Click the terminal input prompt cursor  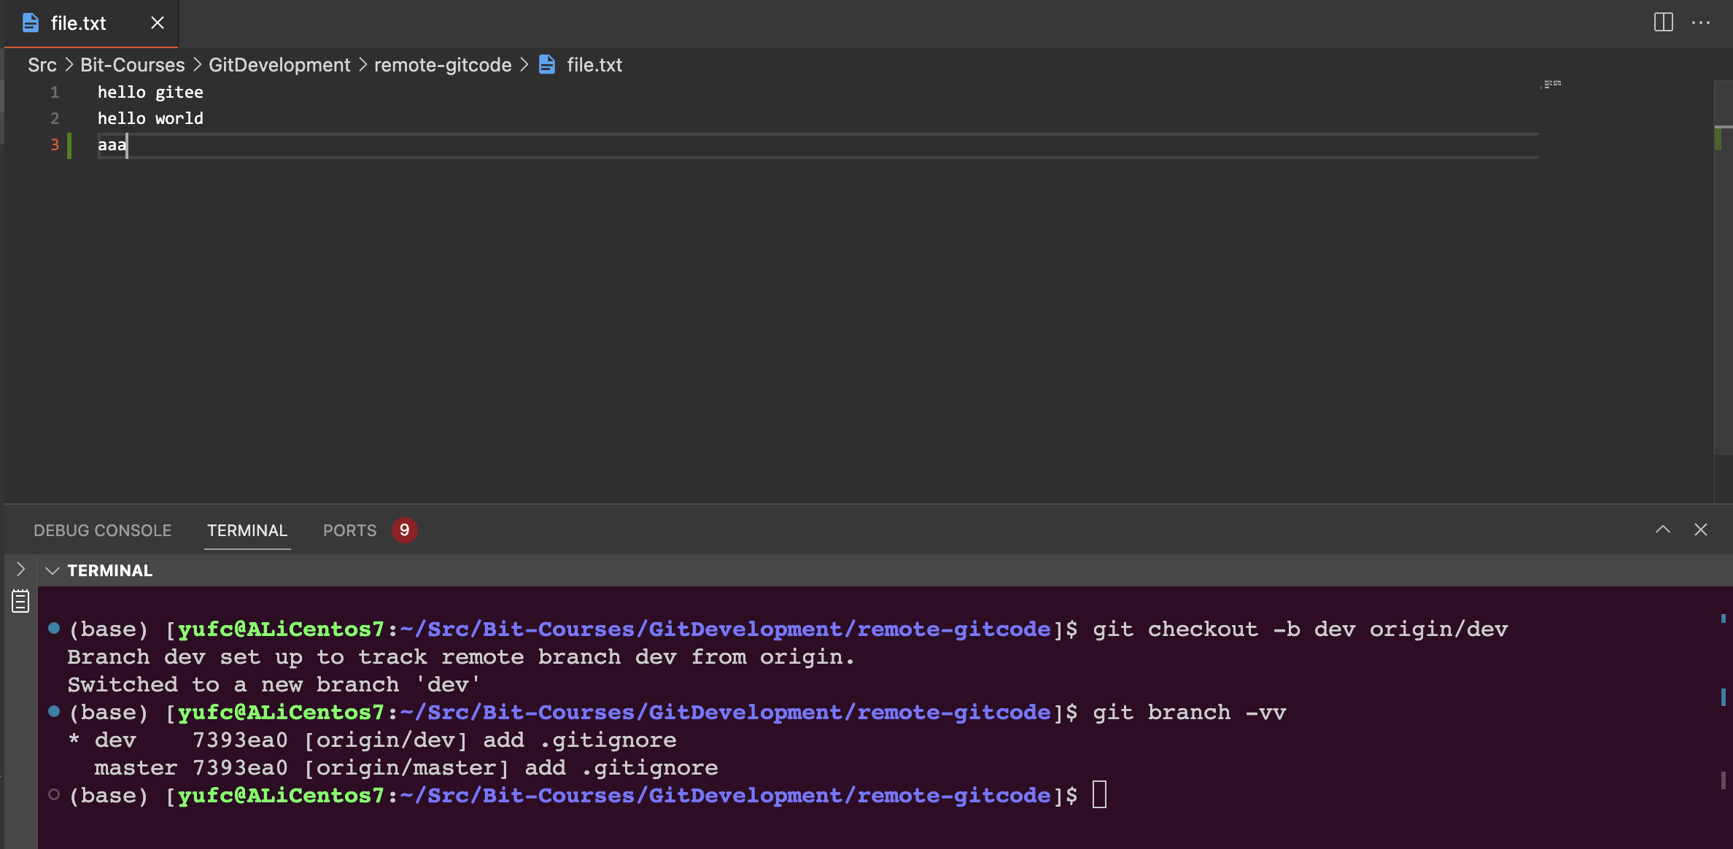pos(1099,795)
